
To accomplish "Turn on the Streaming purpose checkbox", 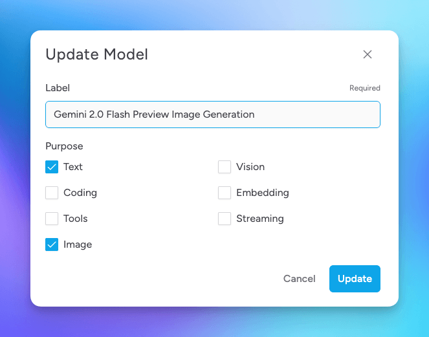I will point(225,219).
